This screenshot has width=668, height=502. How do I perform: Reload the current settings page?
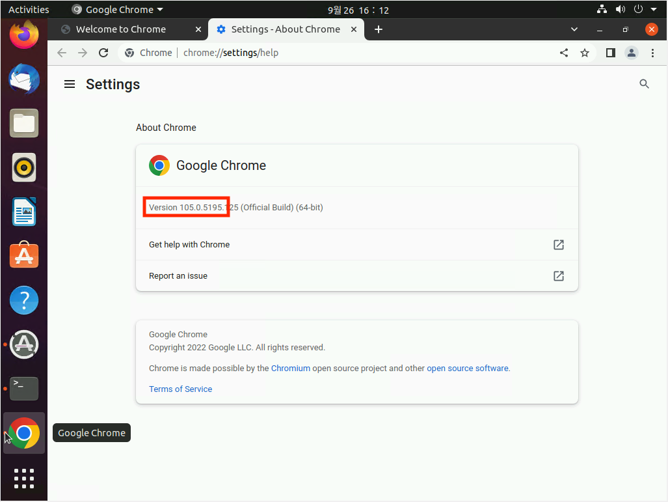coord(103,53)
